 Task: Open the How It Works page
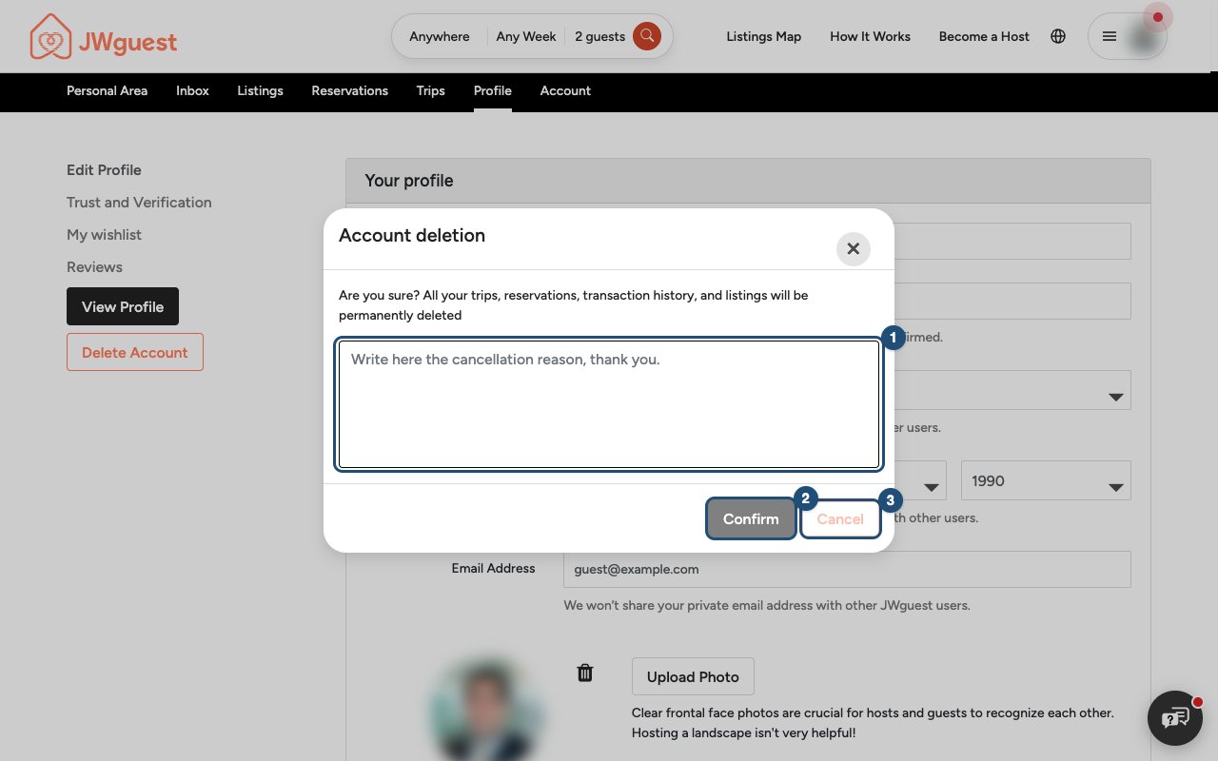870,36
